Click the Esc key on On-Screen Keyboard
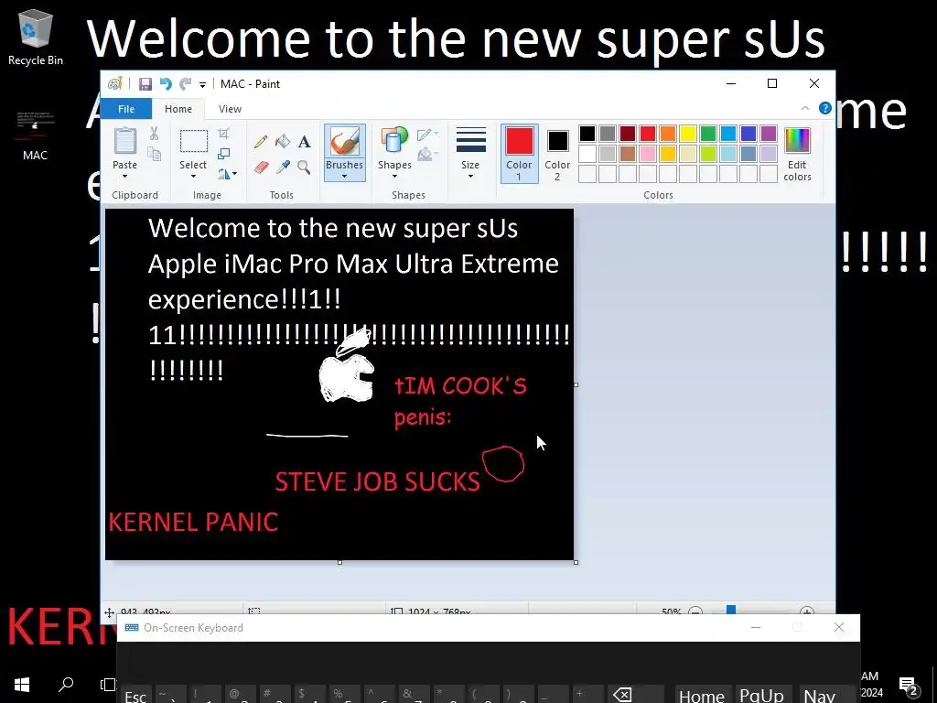 coord(135,695)
